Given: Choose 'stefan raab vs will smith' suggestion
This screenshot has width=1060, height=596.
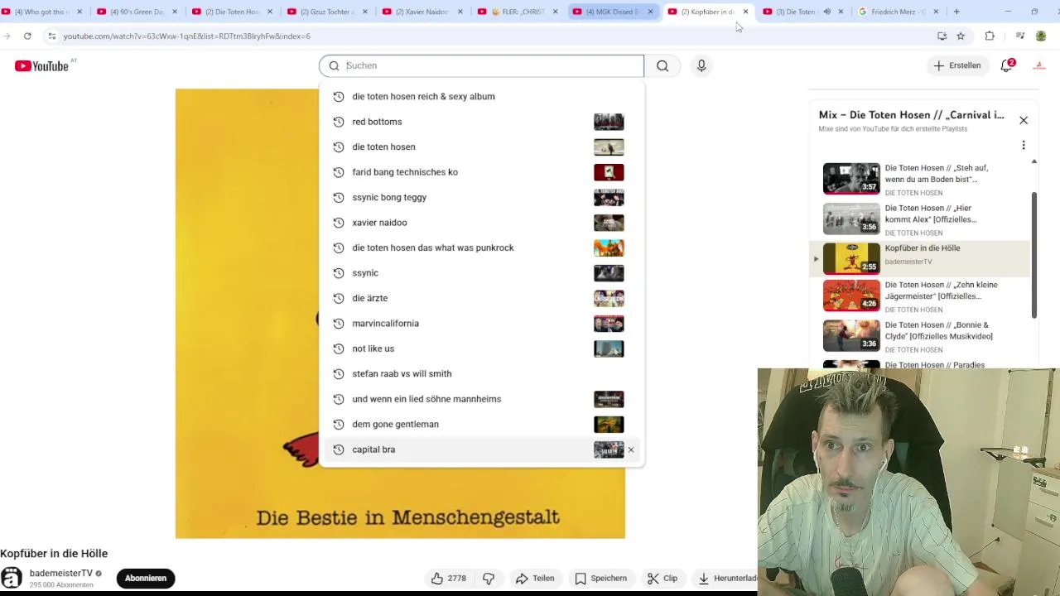Looking at the screenshot, I should tap(481, 373).
